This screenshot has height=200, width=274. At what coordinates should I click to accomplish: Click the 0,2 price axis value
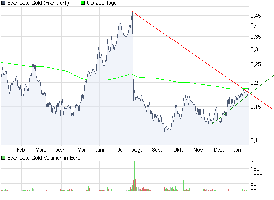pyautogui.click(x=254, y=83)
